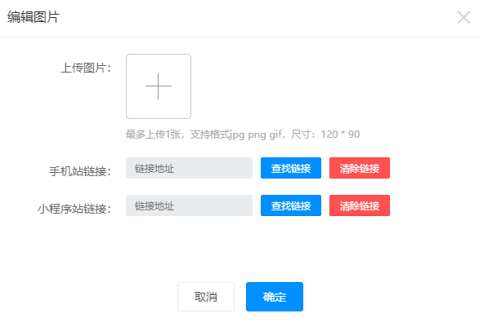Click 清除链接 for the 小程序站链接 row
The height and width of the screenshot is (331, 479).
pyautogui.click(x=360, y=205)
